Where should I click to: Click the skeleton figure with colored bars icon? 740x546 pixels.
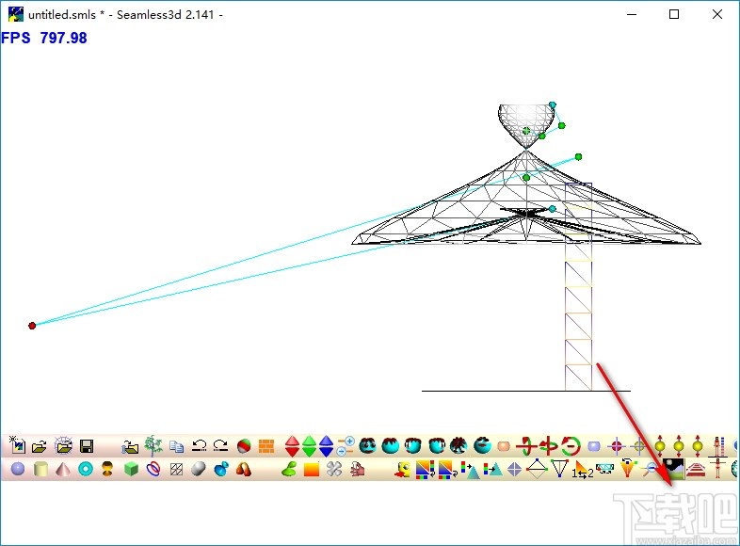[718, 446]
